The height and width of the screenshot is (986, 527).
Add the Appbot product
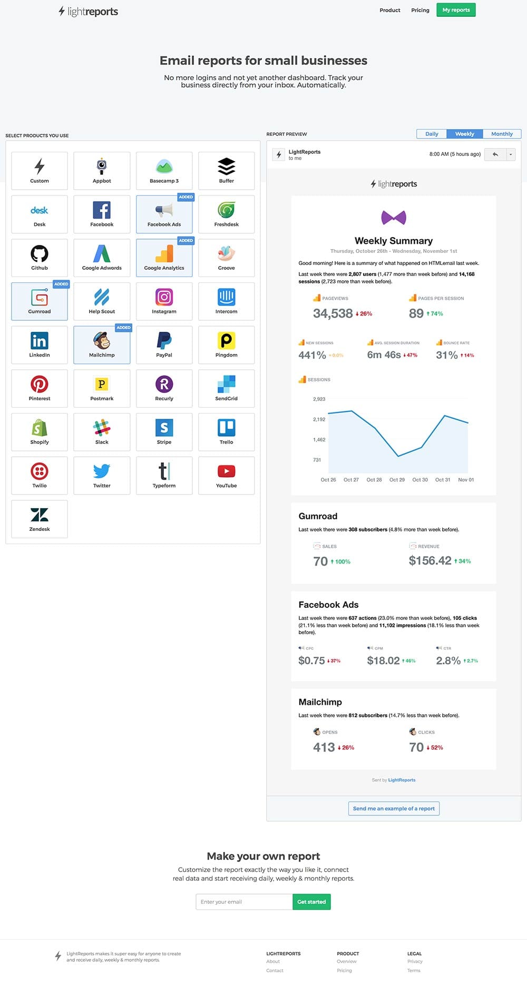coord(102,171)
